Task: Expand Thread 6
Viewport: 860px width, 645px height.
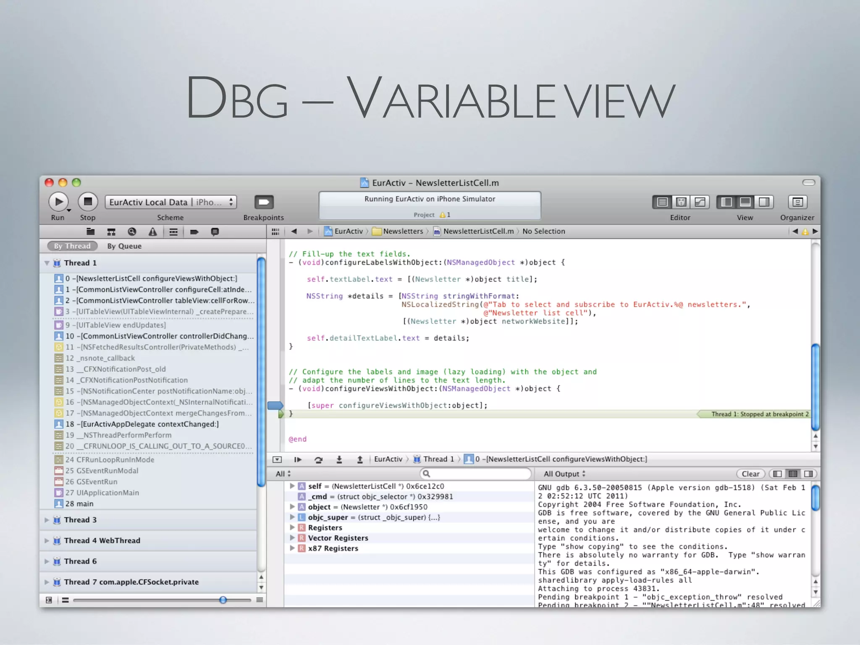Action: pos(47,561)
